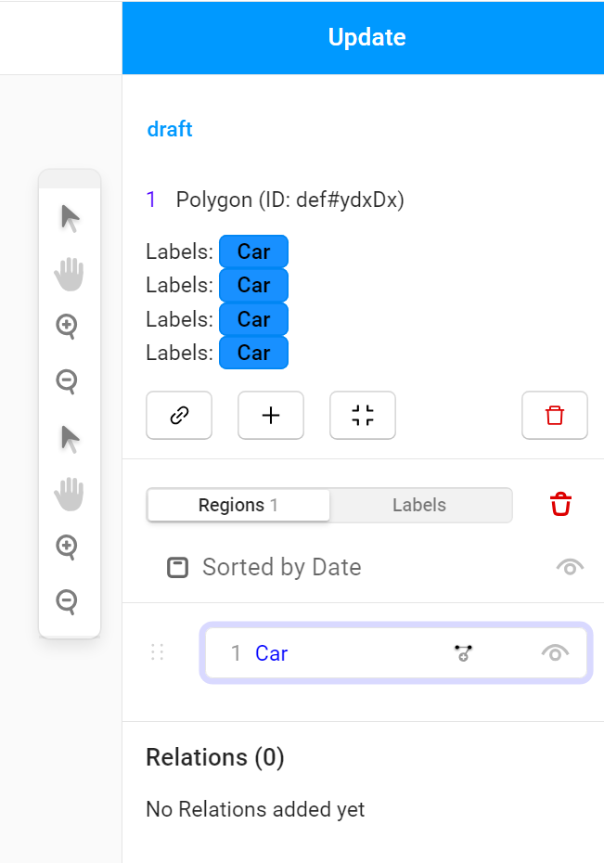This screenshot has width=604, height=863.
Task: Click the plus icon to add a label
Action: coord(270,415)
